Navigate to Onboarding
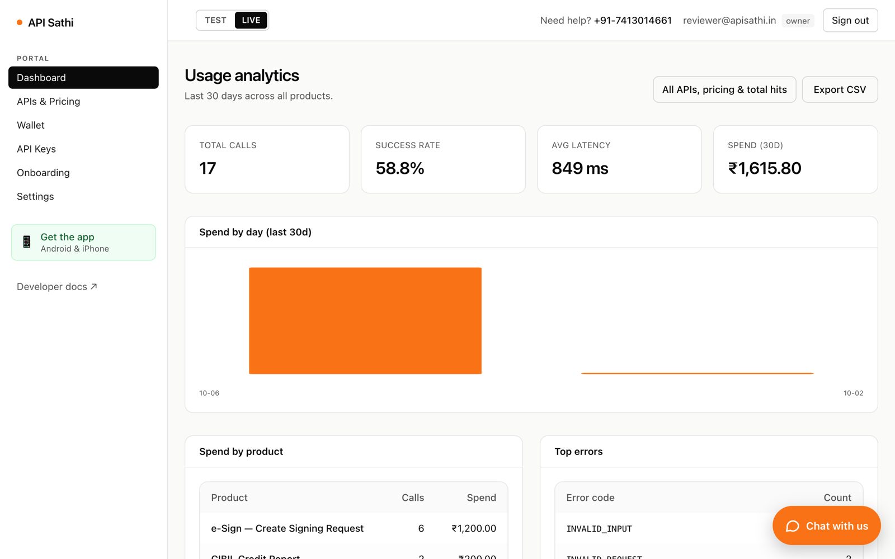This screenshot has width=895, height=559. point(83,173)
